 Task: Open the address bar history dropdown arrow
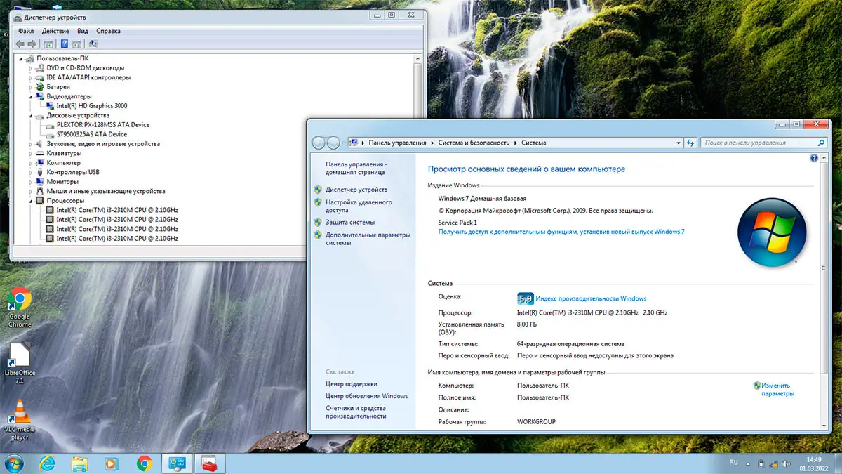(x=677, y=143)
